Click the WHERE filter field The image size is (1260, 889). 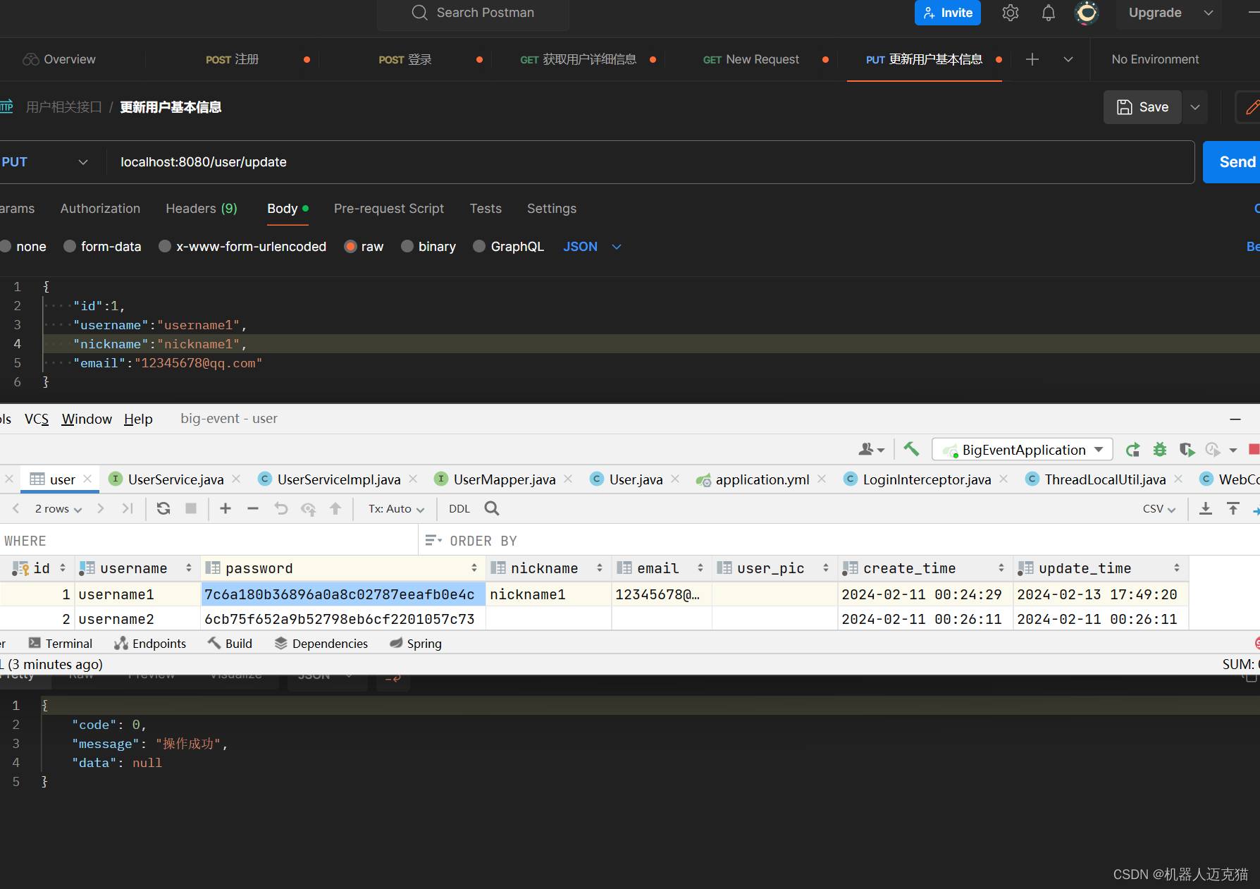[209, 541]
